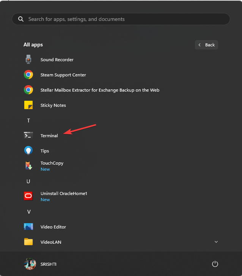
Task: Click the Chrome icon beside Stellar Mailbox Extractor
Action: coord(28,90)
